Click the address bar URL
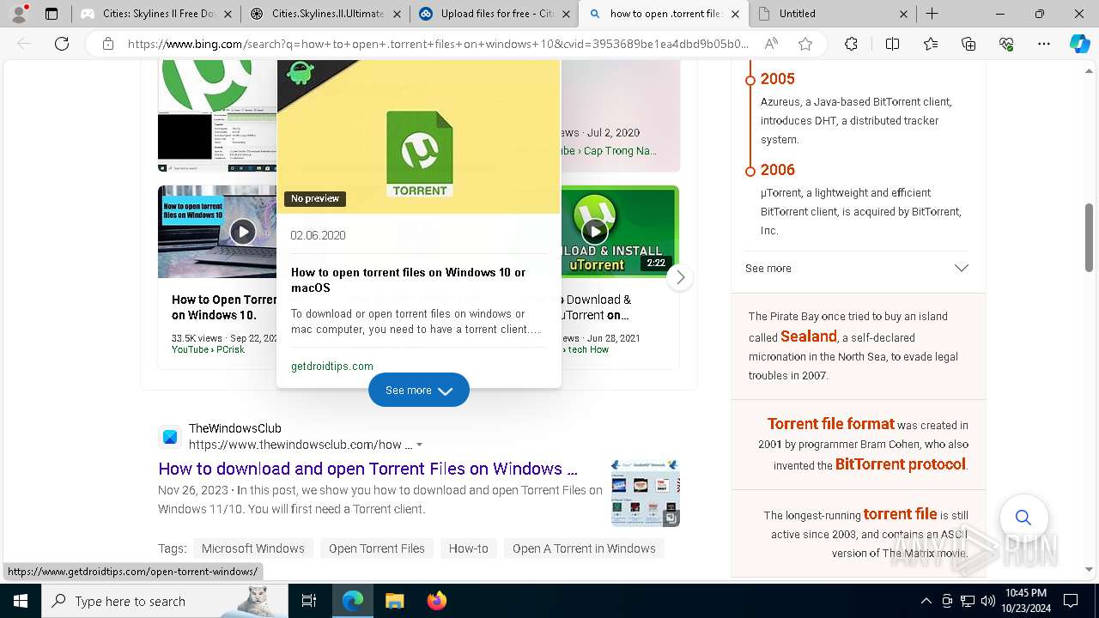 click(438, 44)
